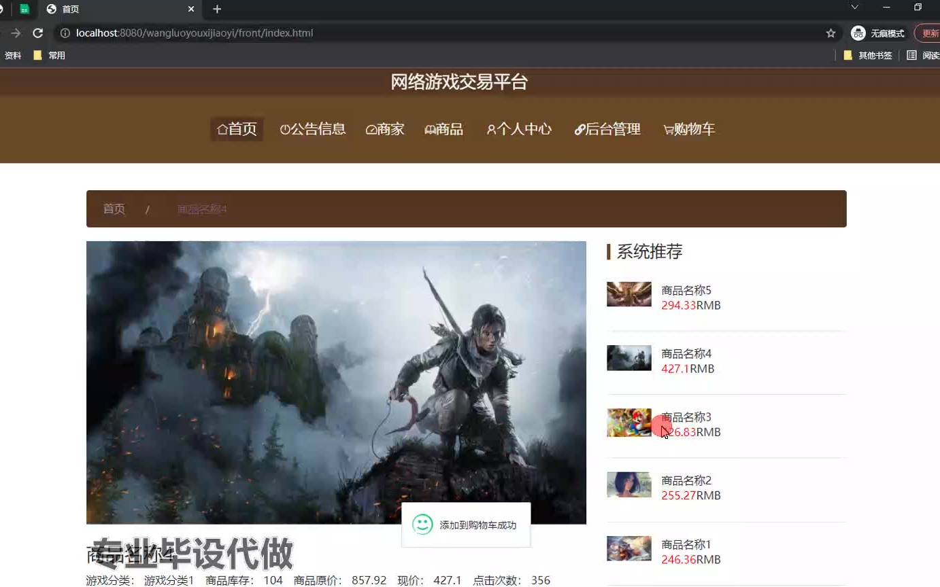Open 个人中心 in the navigation bar
Image resolution: width=940 pixels, height=587 pixels.
519,129
